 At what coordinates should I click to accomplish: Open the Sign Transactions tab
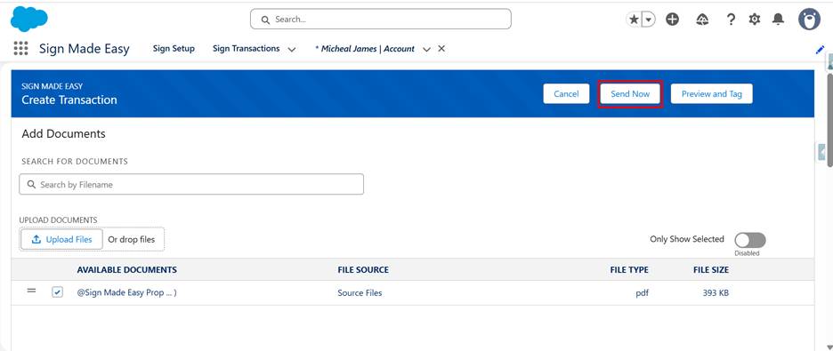point(246,48)
